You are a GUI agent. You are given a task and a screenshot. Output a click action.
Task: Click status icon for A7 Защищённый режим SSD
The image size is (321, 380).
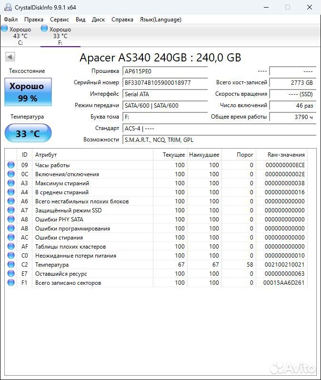11,210
